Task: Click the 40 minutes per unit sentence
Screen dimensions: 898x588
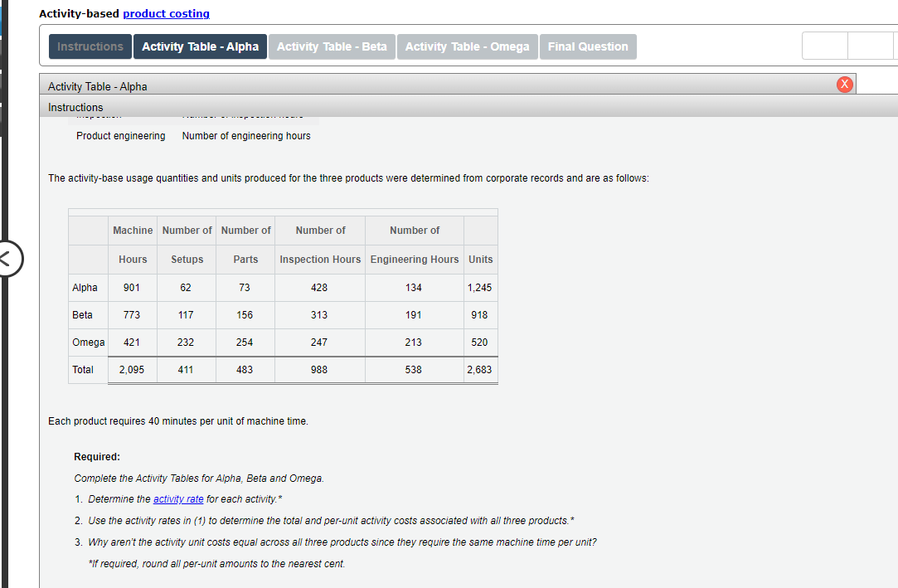Action: pyautogui.click(x=178, y=420)
